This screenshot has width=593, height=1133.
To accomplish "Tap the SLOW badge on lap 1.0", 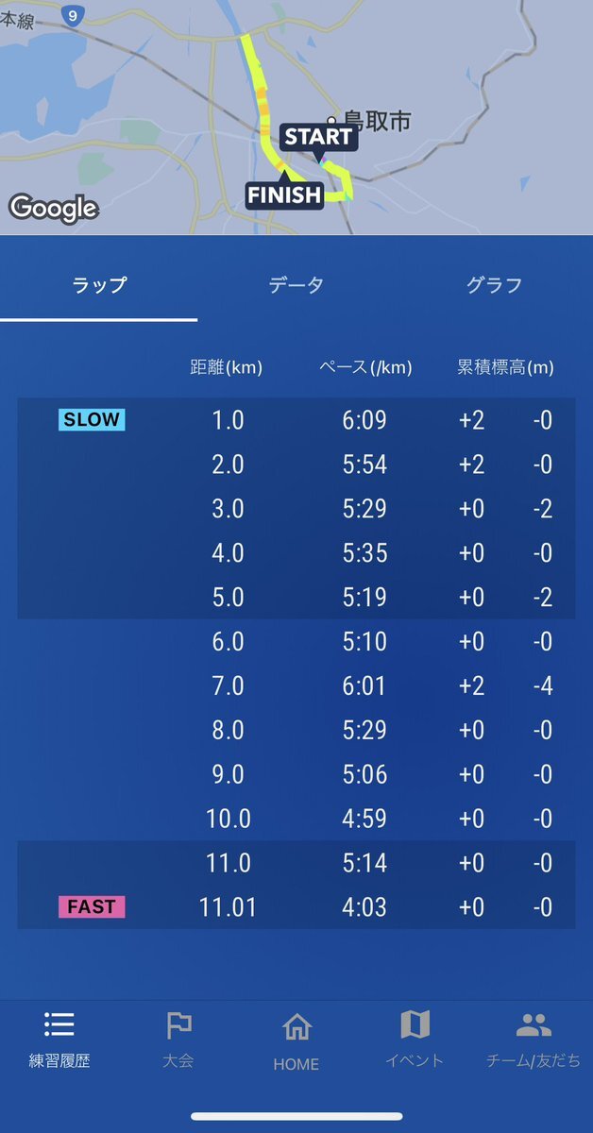I will (92, 420).
